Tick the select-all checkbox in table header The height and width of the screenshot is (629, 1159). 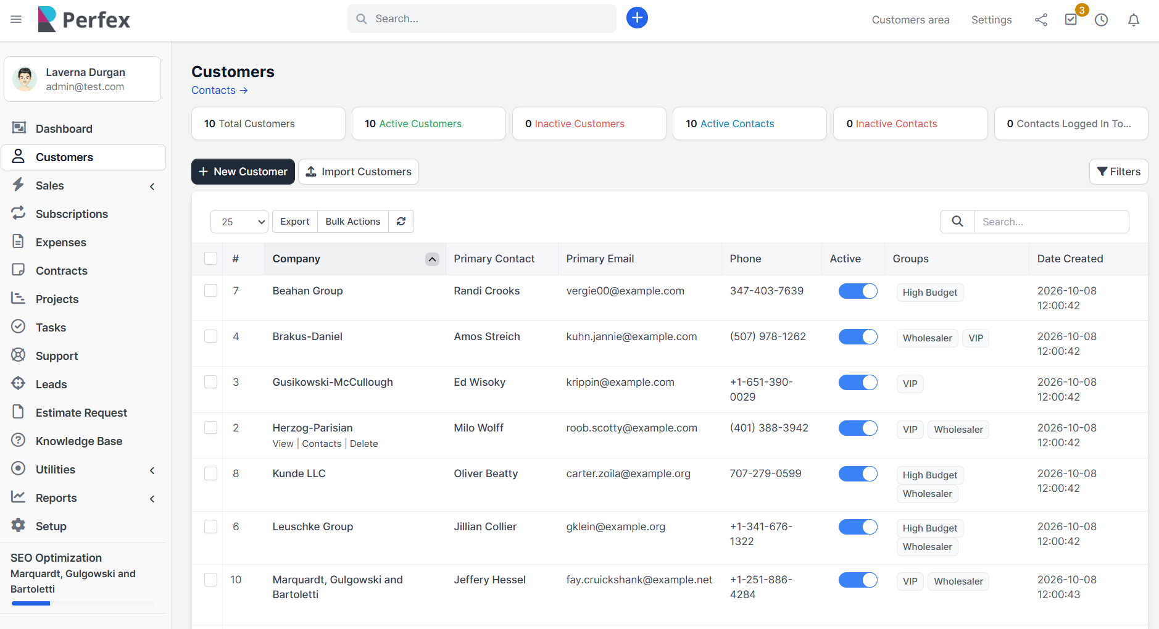(x=211, y=259)
